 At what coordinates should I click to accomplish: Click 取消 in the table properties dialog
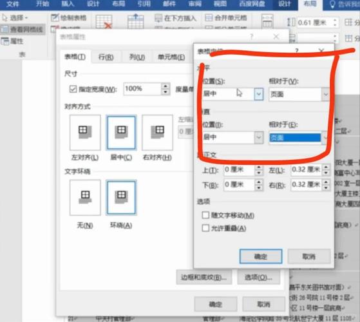[263, 305]
